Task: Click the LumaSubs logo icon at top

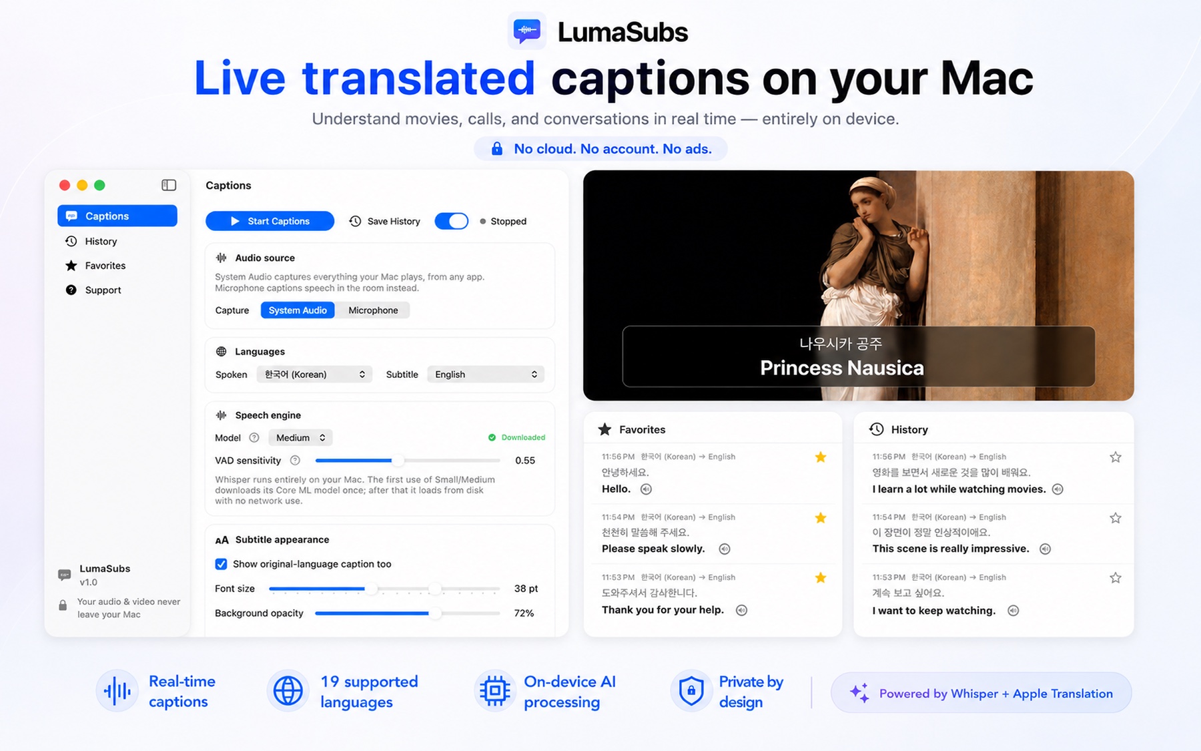Action: (x=527, y=31)
